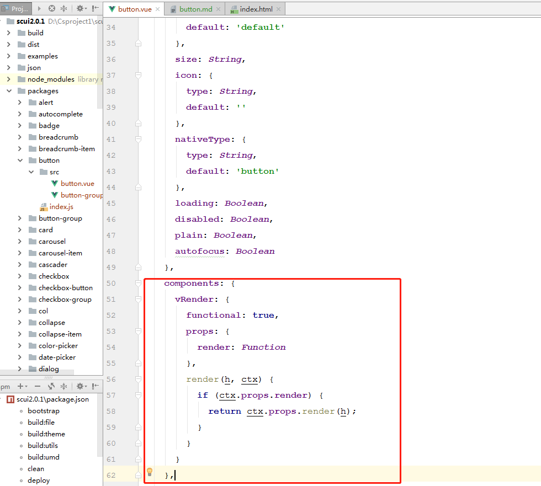541x486 pixels.
Task: Open button.vue in the project tree
Action: tap(77, 184)
